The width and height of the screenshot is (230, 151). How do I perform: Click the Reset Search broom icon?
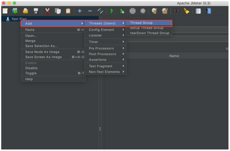point(186,11)
